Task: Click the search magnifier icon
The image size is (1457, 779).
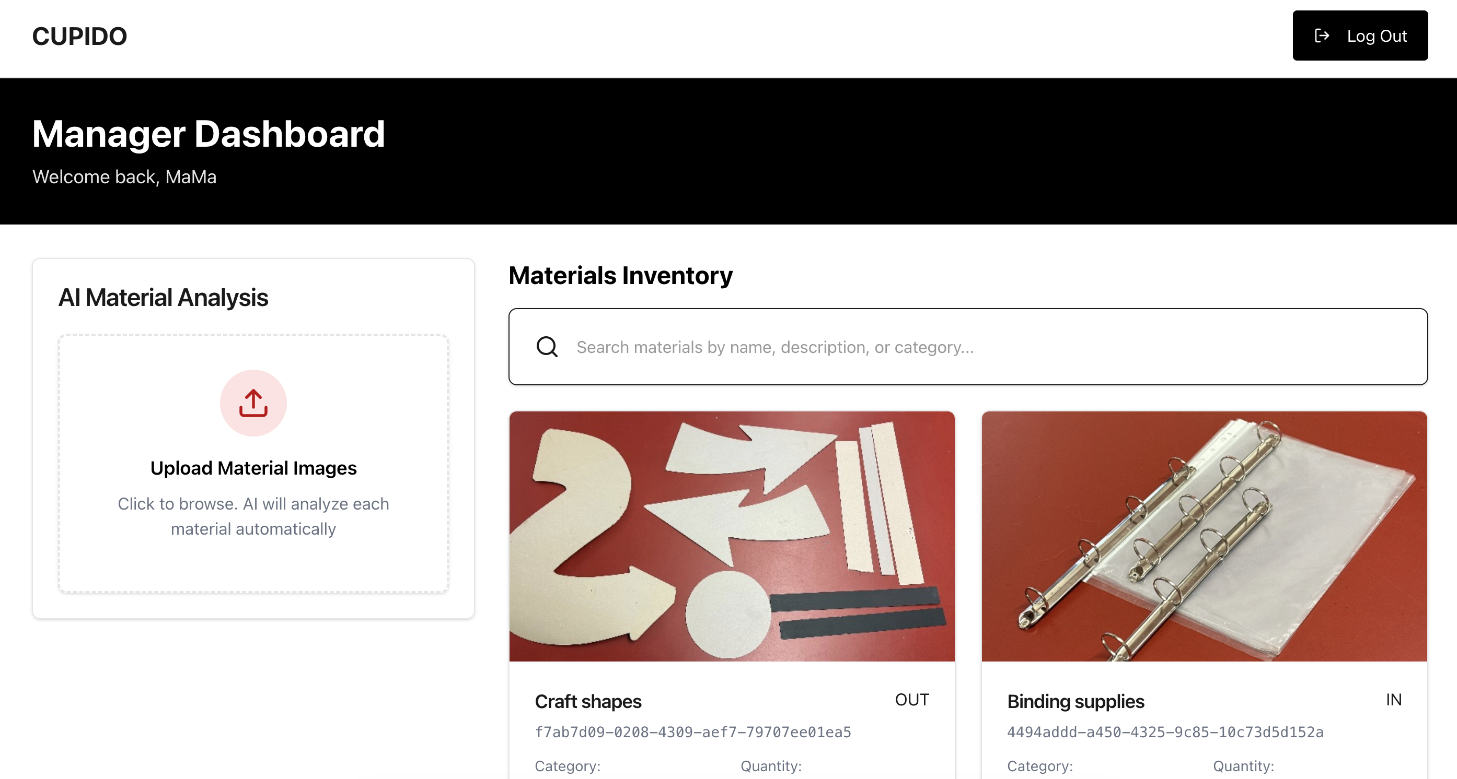Action: (x=547, y=346)
